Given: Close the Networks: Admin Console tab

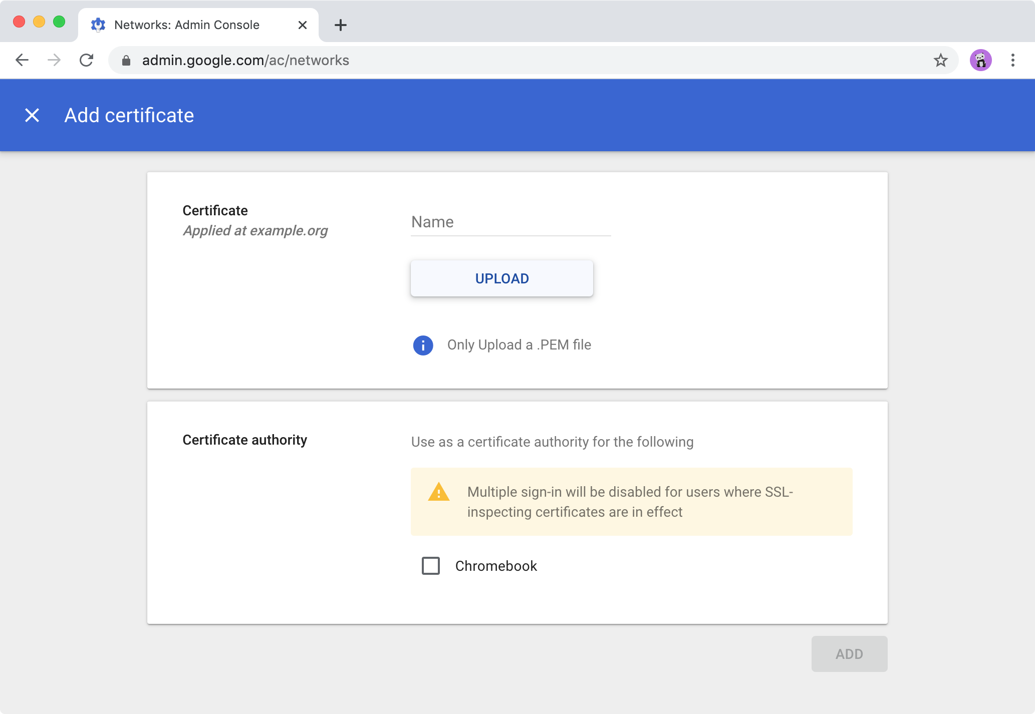Looking at the screenshot, I should click(302, 25).
